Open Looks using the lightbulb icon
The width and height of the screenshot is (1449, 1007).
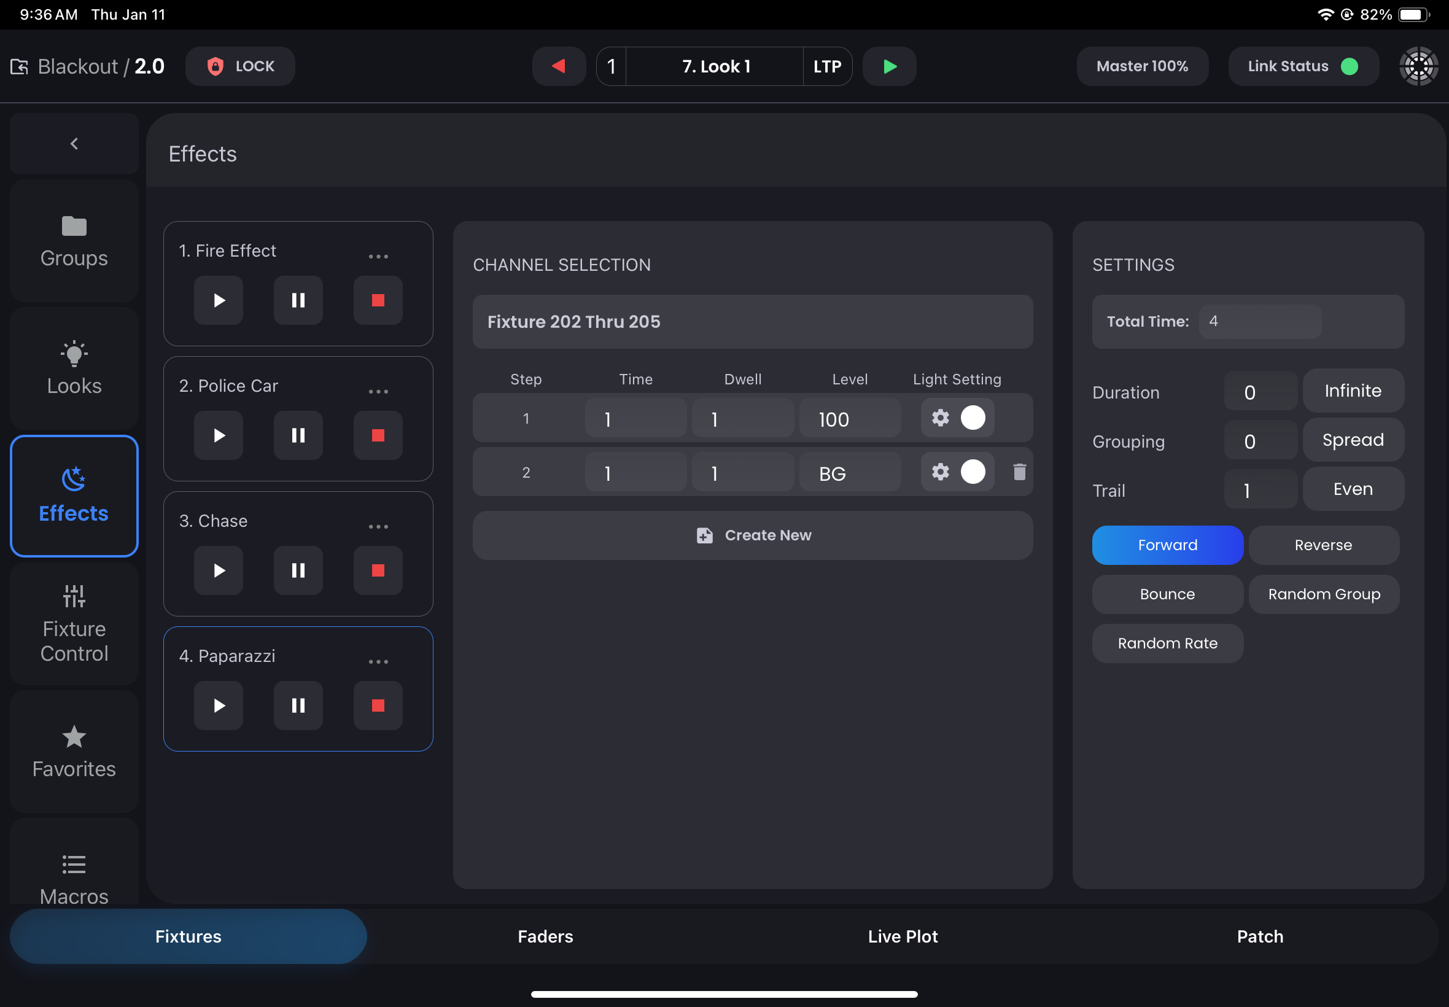[x=74, y=353]
